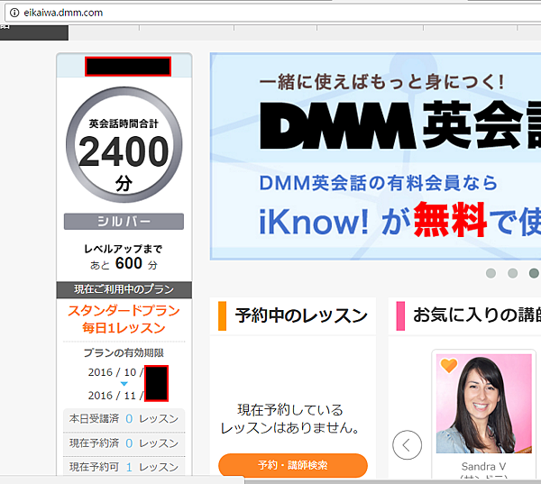This screenshot has height=484, width=541.
Task: Click the シルバー rank badge
Action: click(x=124, y=222)
